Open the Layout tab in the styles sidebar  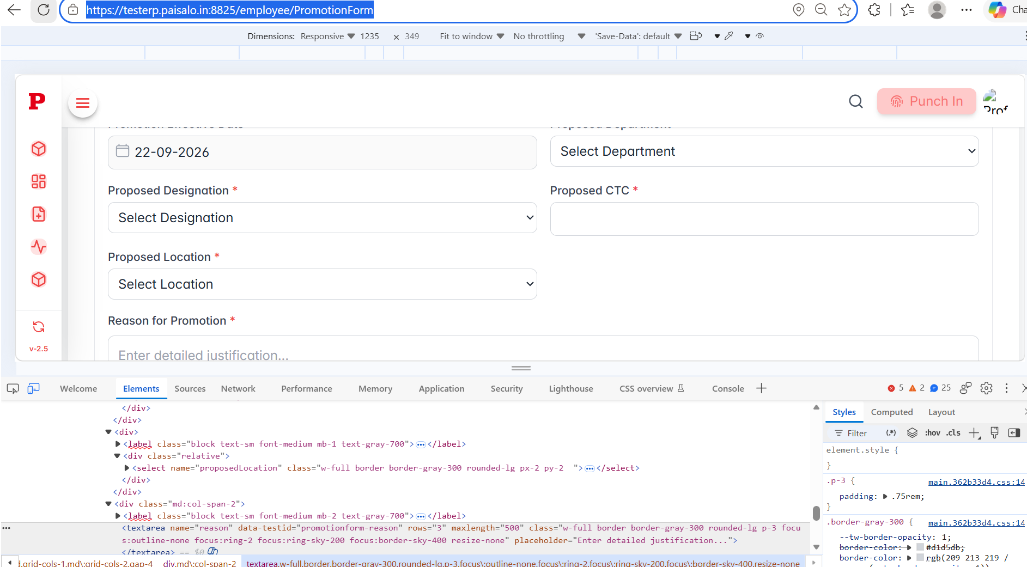tap(941, 412)
